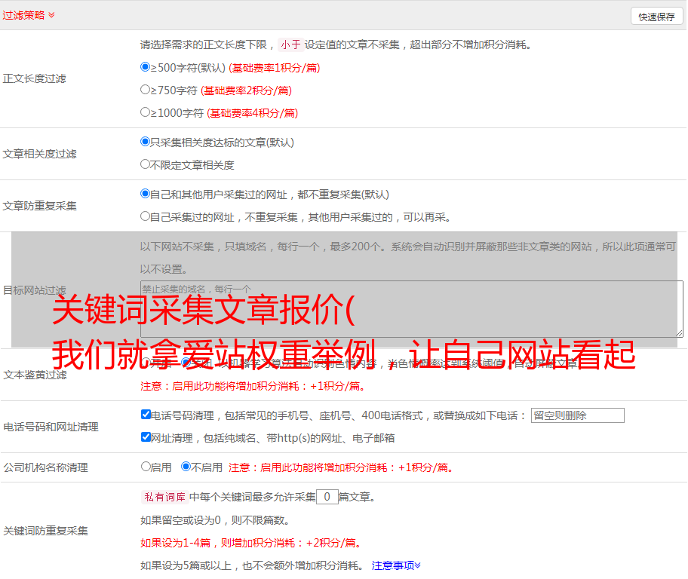Click the 快速保存 button
688x579 pixels.
tap(656, 17)
